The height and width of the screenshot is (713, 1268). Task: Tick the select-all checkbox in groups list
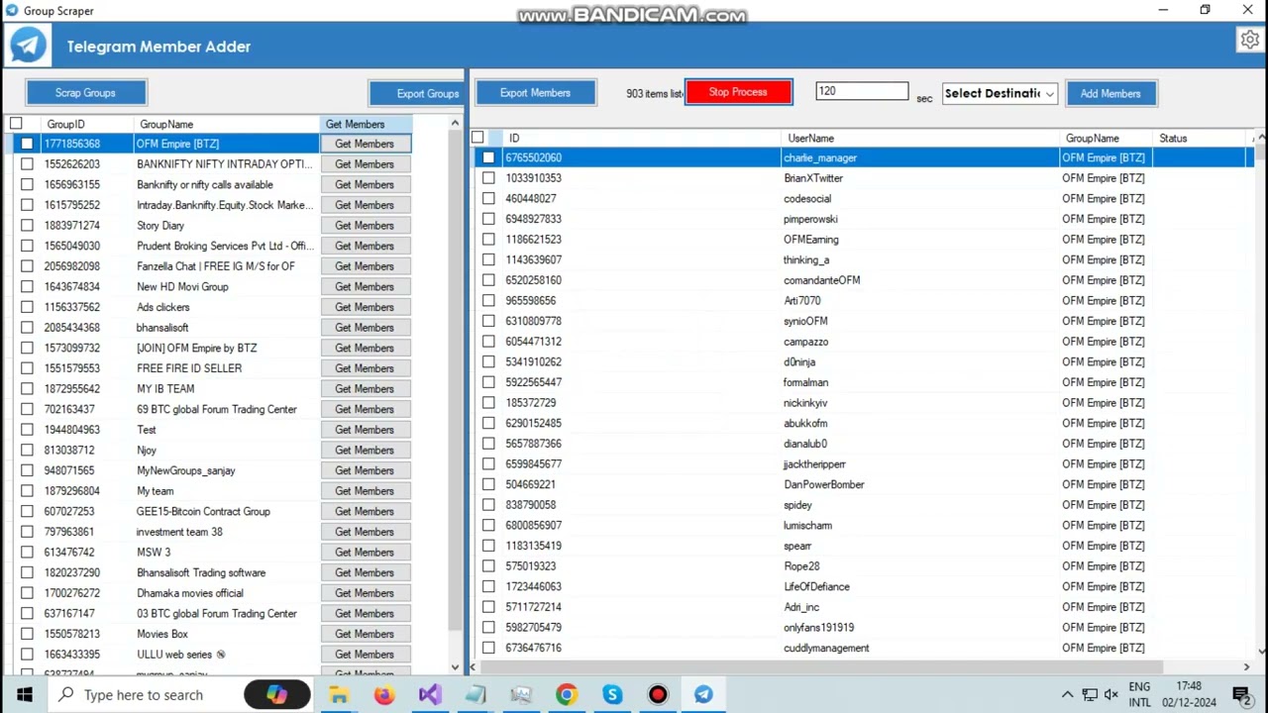[16, 124]
